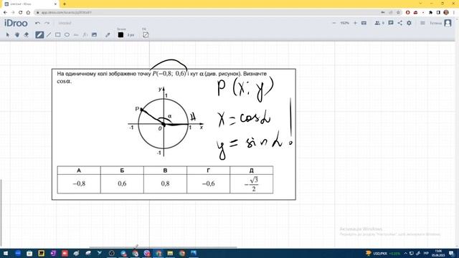Open the share board icon
This screenshot has width=459, height=258.
point(400,23)
